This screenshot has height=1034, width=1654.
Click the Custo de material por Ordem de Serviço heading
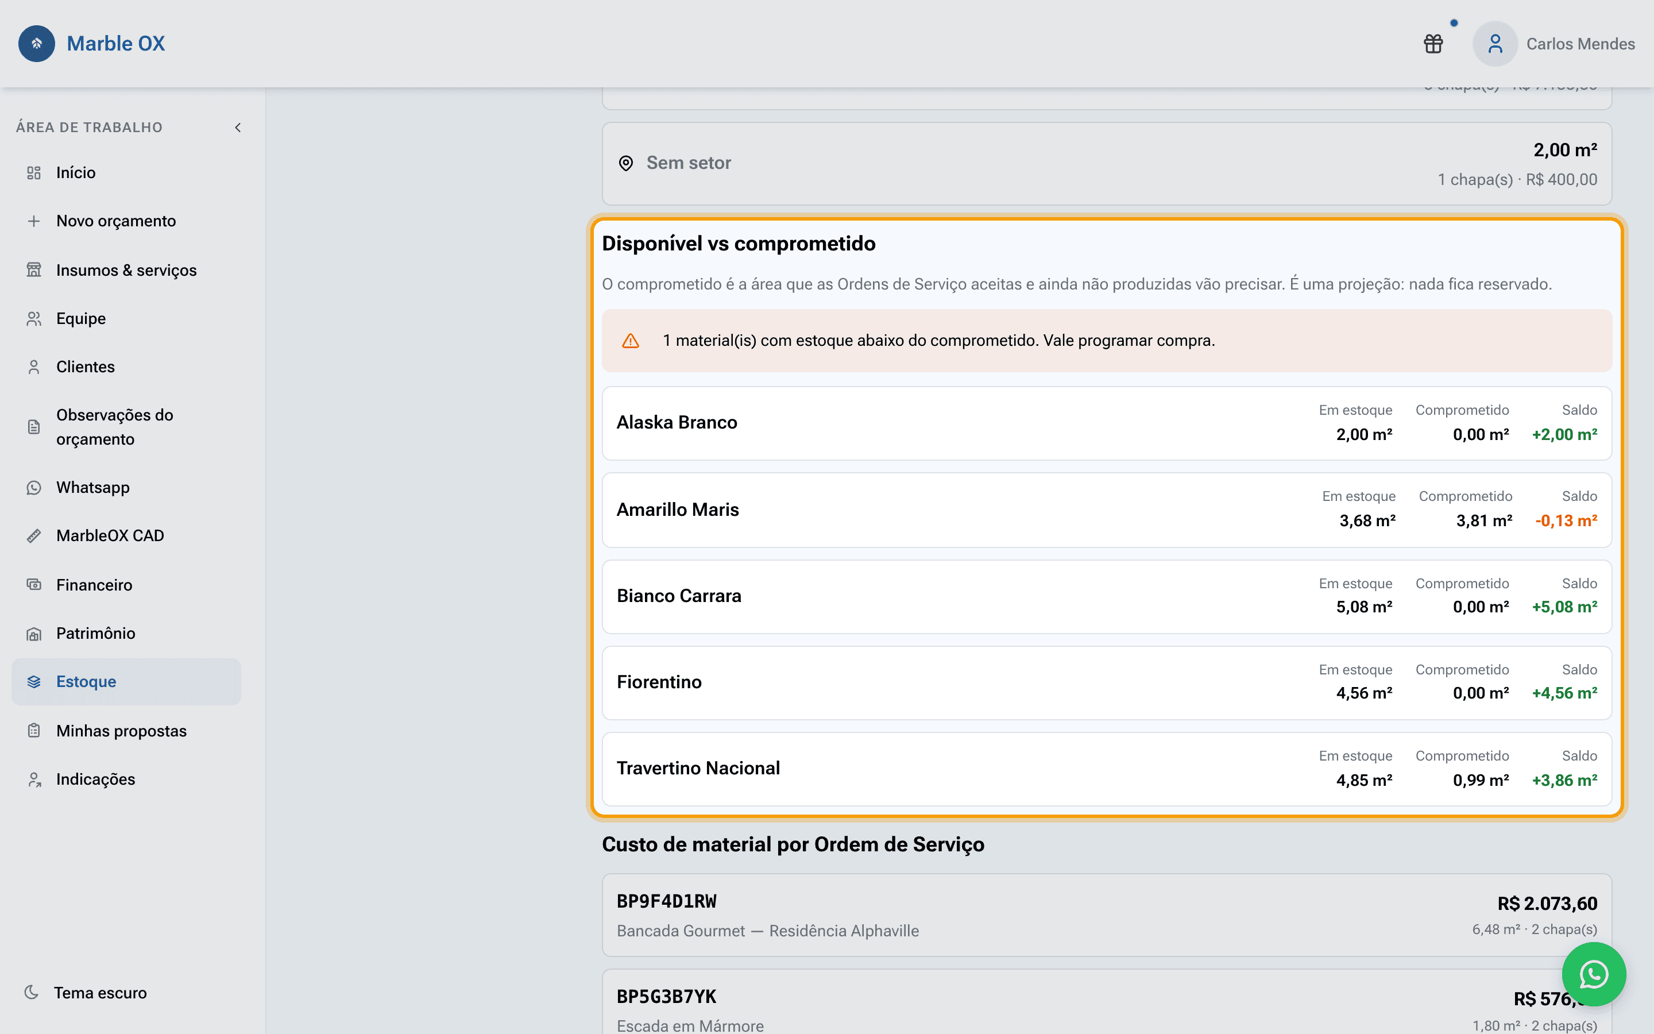tap(793, 844)
